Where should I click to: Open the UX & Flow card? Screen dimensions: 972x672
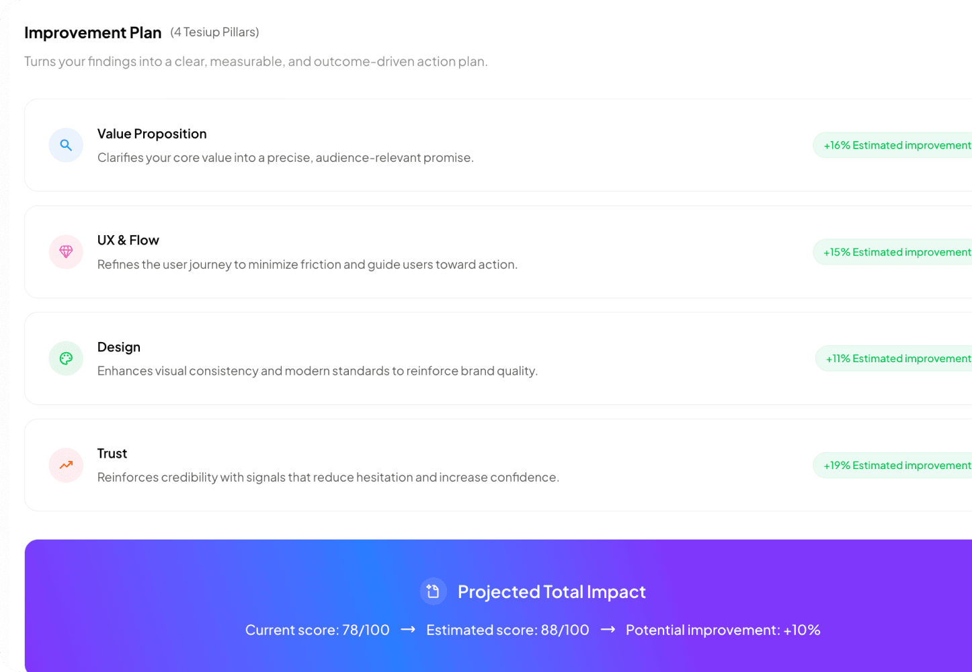tap(403, 251)
